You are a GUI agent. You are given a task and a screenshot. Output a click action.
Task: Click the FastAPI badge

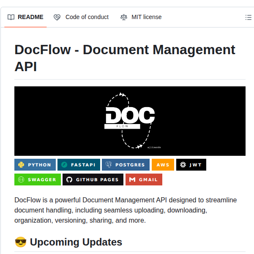[x=79, y=165]
